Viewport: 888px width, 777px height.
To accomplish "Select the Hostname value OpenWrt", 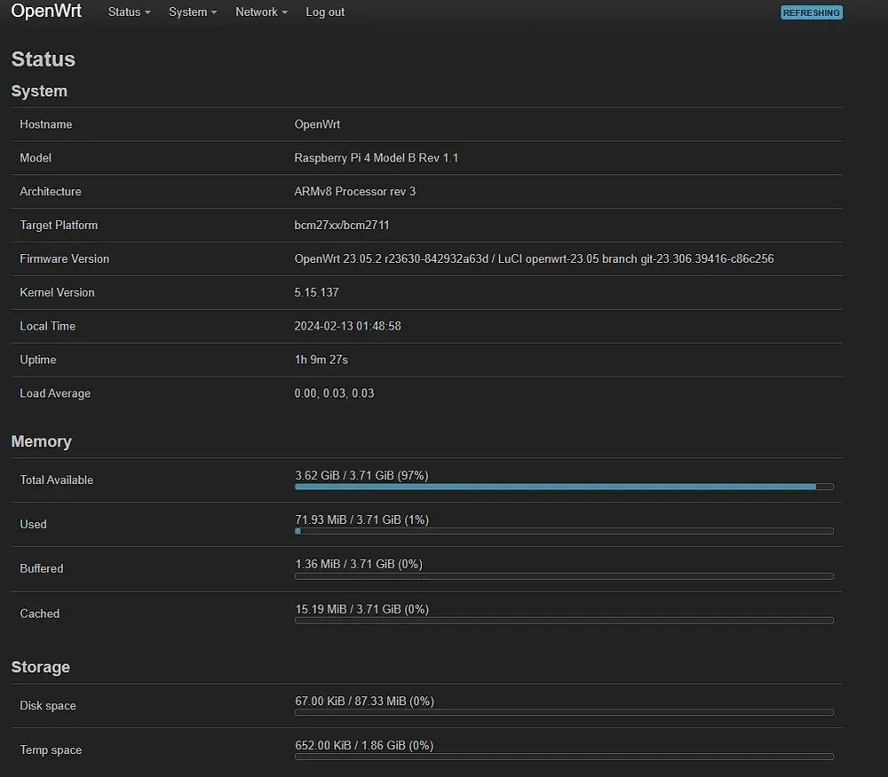I will [x=317, y=124].
